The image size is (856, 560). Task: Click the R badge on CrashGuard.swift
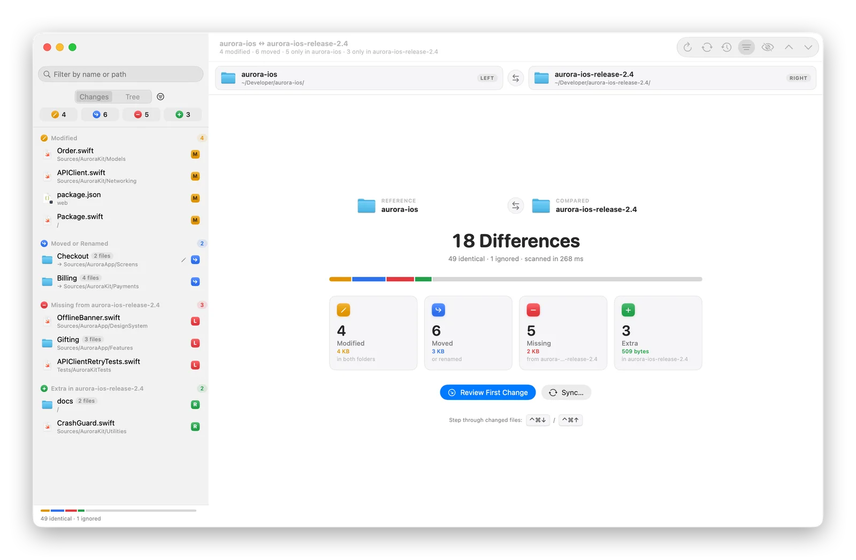(195, 427)
